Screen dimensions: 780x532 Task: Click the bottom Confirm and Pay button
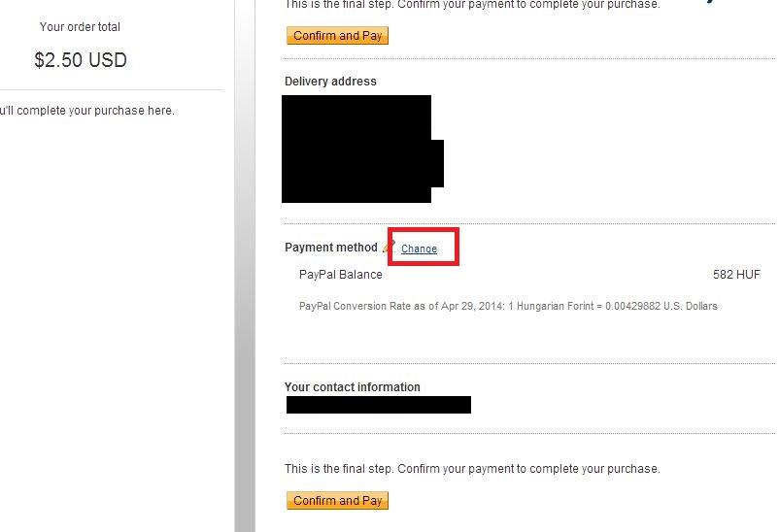point(337,501)
